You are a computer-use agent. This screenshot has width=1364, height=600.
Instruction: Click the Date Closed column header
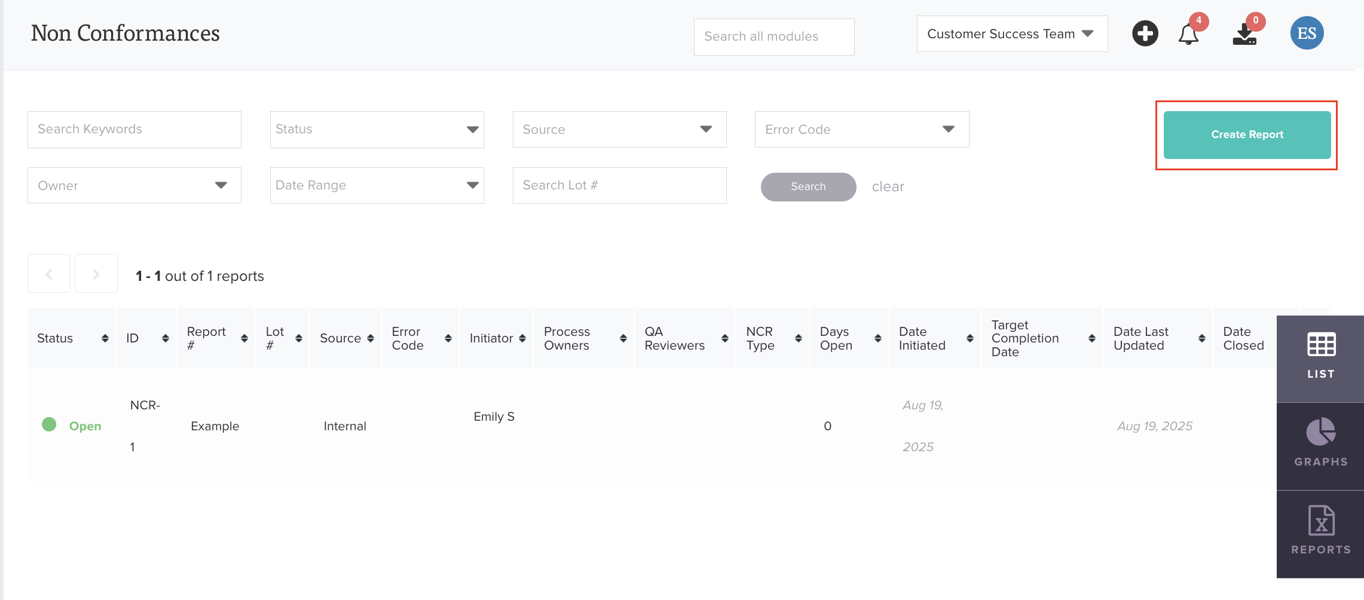coord(1243,338)
